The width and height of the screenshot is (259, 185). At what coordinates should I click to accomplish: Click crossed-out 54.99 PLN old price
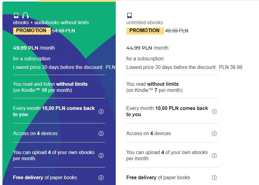[63, 31]
